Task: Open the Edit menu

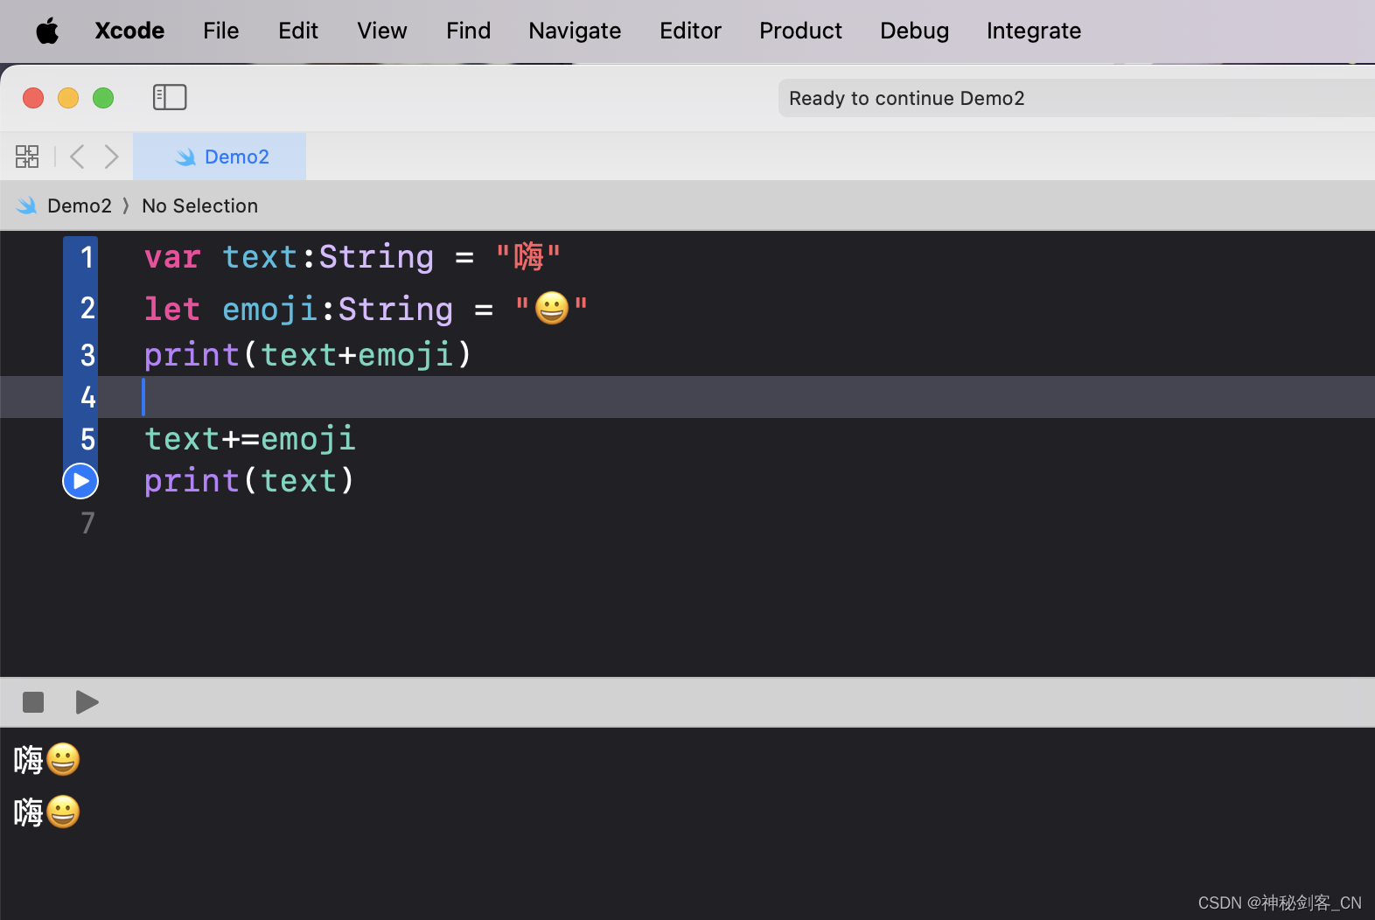Action: tap(298, 31)
